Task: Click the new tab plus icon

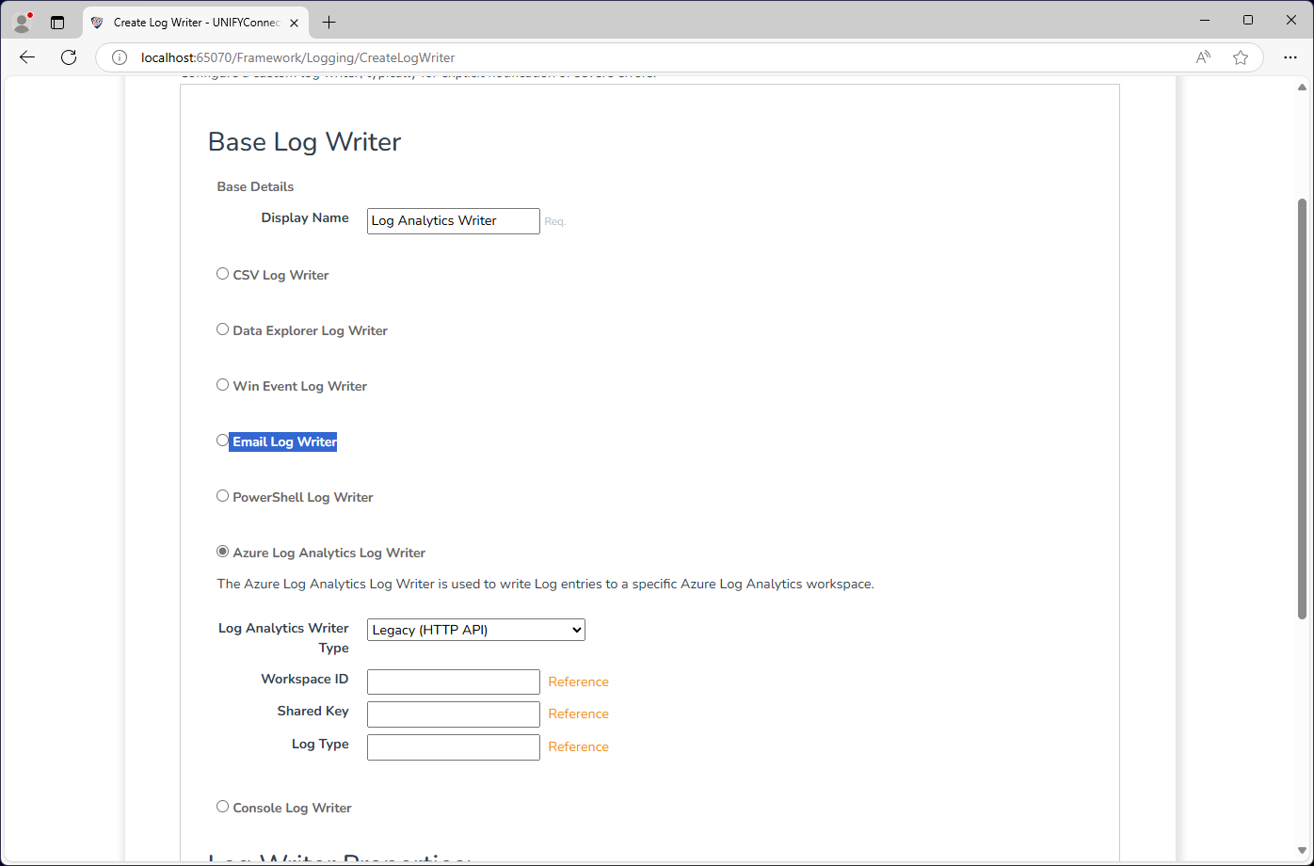Action: tap(328, 22)
